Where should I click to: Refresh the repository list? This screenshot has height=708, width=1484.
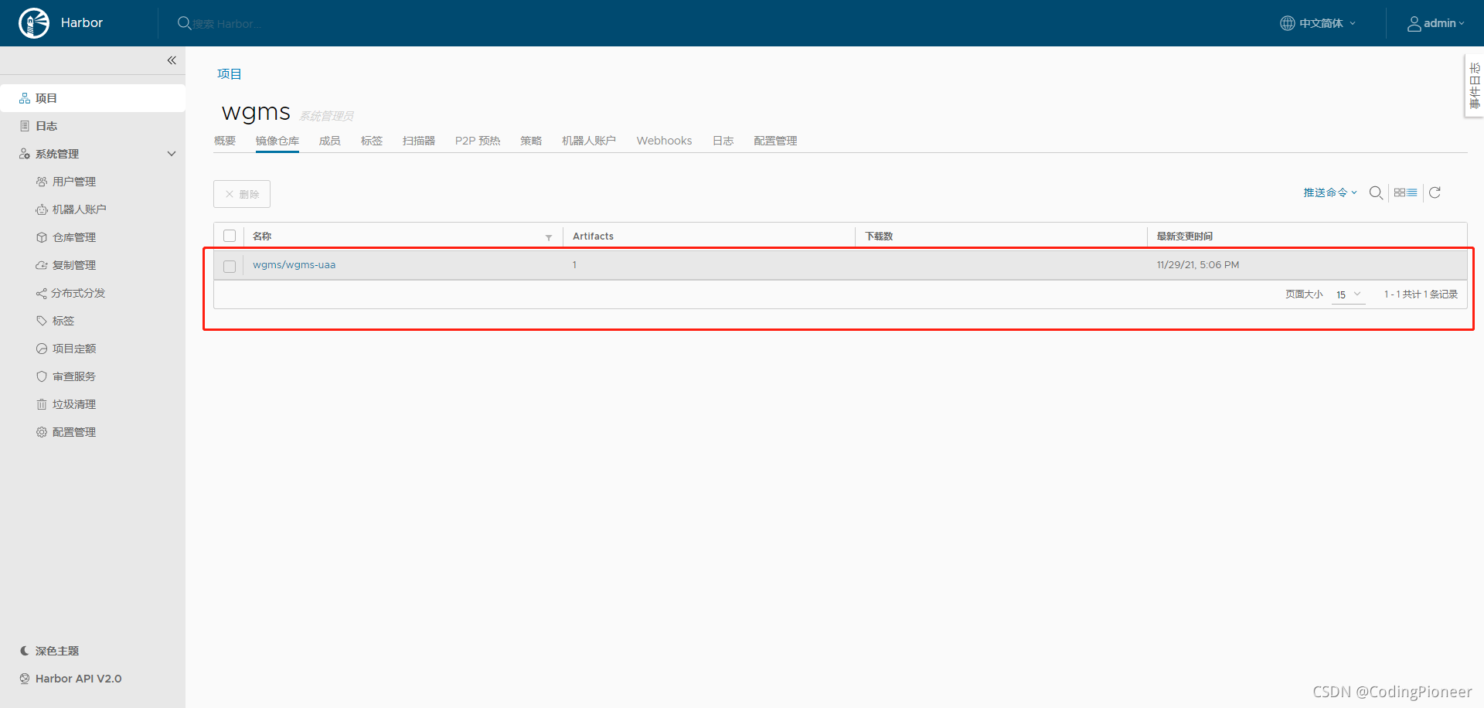tap(1435, 192)
